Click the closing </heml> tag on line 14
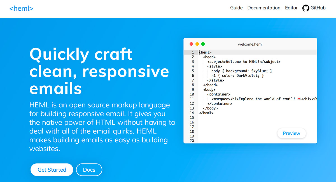The width and height of the screenshot is (336, 182). point(206,113)
